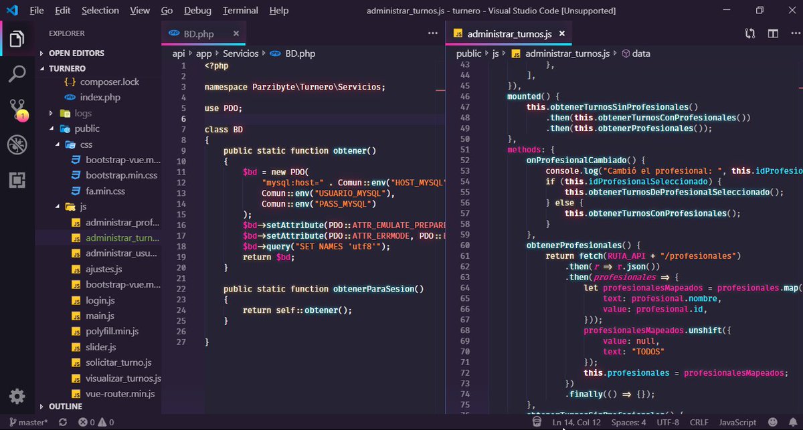Open the Go menu
The image size is (803, 430).
pyautogui.click(x=167, y=11)
